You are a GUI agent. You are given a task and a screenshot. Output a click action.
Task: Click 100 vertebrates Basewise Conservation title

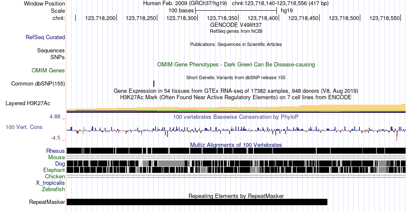click(x=236, y=117)
